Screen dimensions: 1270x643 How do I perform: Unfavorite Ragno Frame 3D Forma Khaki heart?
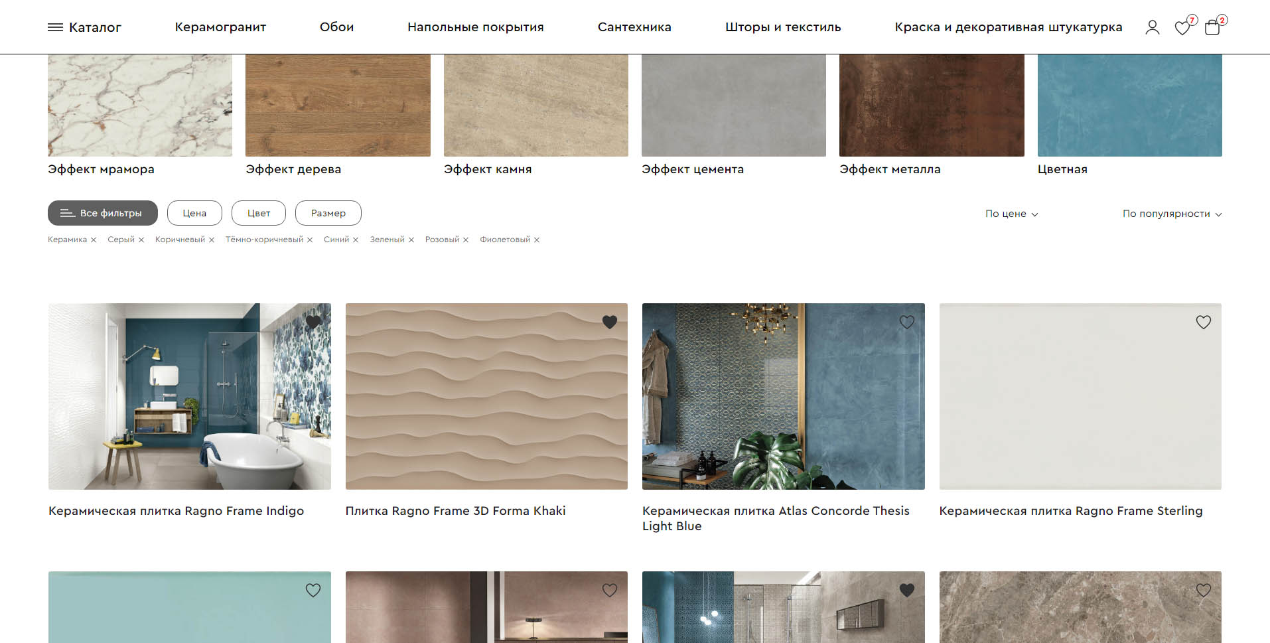pyautogui.click(x=610, y=322)
